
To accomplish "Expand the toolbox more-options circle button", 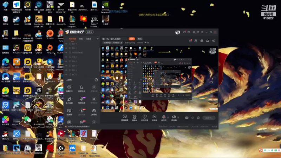I will [x=96, y=80].
